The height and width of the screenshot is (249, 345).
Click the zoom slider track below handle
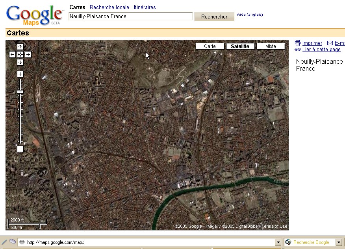click(x=20, y=119)
